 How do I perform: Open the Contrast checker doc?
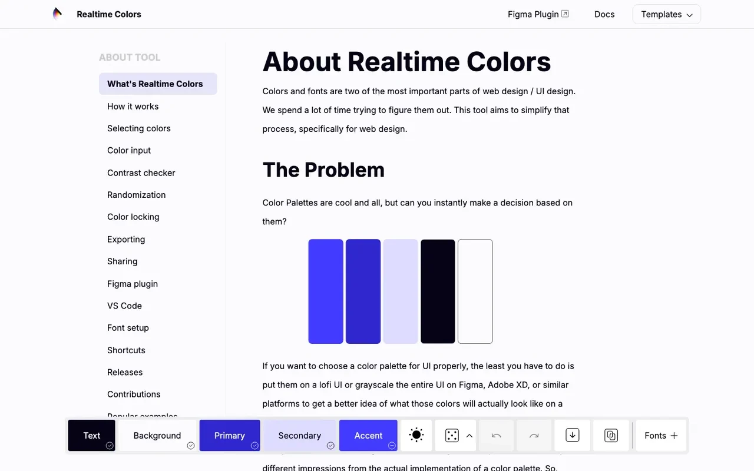click(x=141, y=173)
